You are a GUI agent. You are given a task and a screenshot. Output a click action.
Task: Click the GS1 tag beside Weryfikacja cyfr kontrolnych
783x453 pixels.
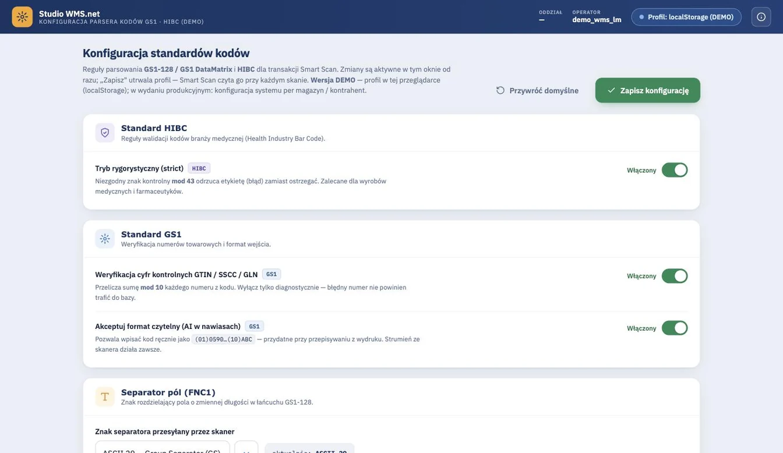(271, 274)
